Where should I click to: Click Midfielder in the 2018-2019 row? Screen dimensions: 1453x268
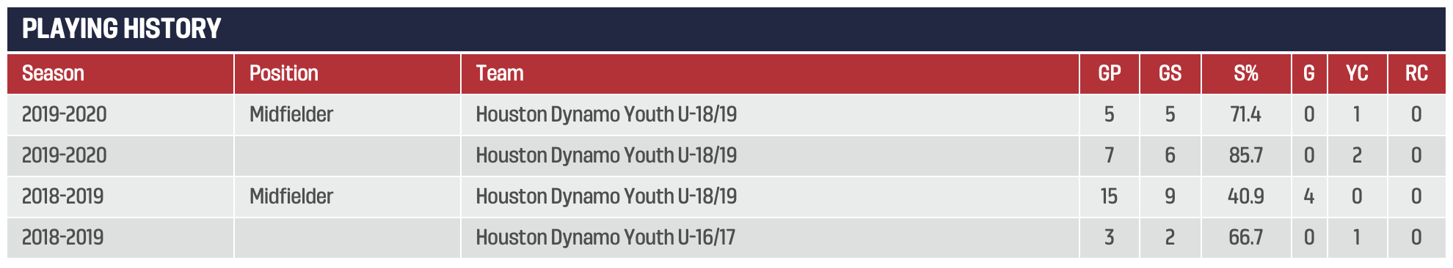pyautogui.click(x=291, y=196)
